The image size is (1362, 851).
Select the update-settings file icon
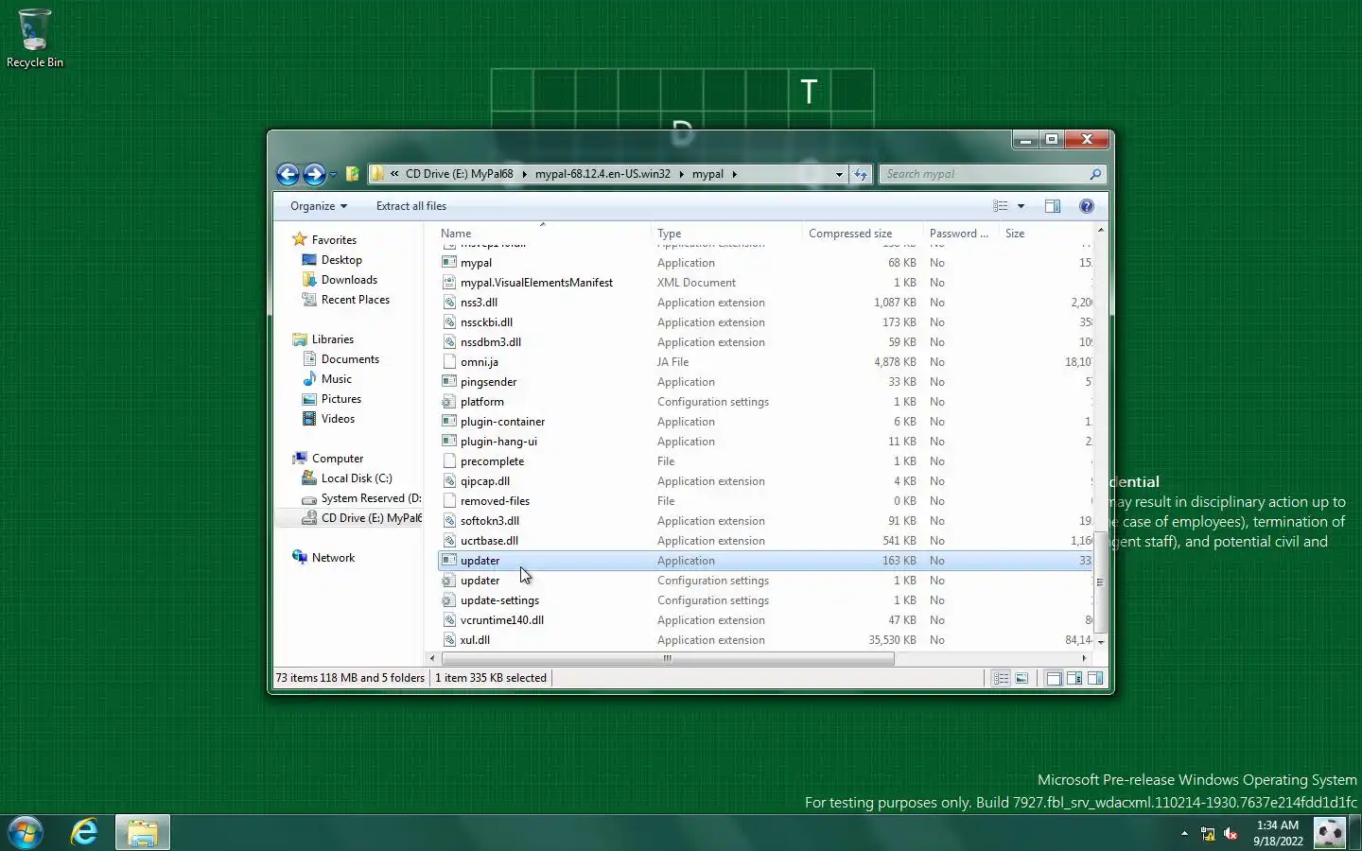450,600
